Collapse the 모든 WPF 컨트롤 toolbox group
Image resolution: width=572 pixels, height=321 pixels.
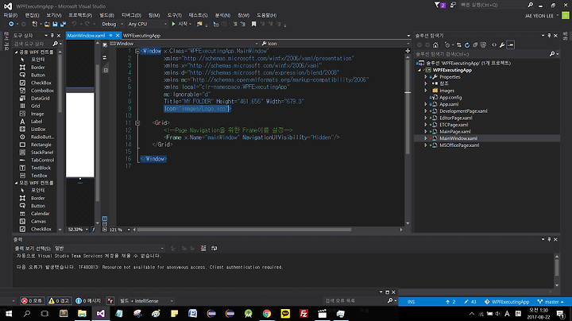16,183
